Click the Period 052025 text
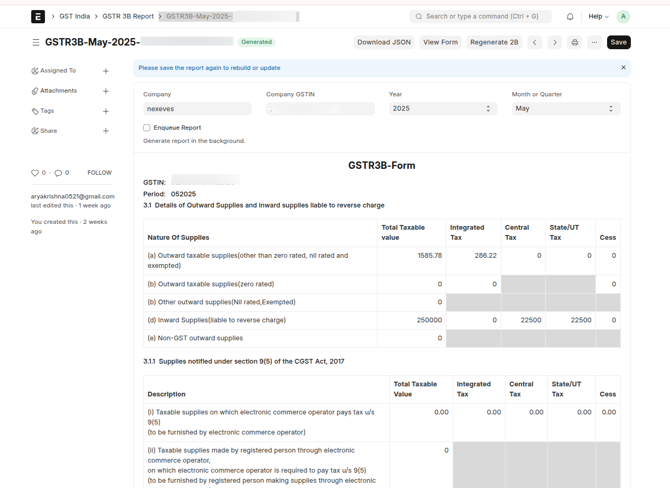 coord(170,194)
